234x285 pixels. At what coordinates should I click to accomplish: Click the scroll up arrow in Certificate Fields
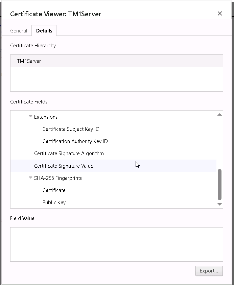[x=219, y=115]
